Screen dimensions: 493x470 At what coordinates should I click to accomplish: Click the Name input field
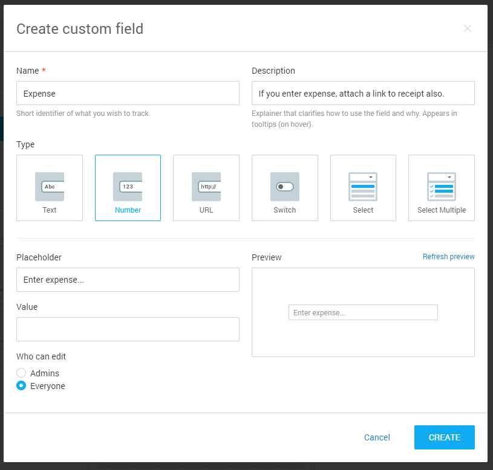pos(128,93)
